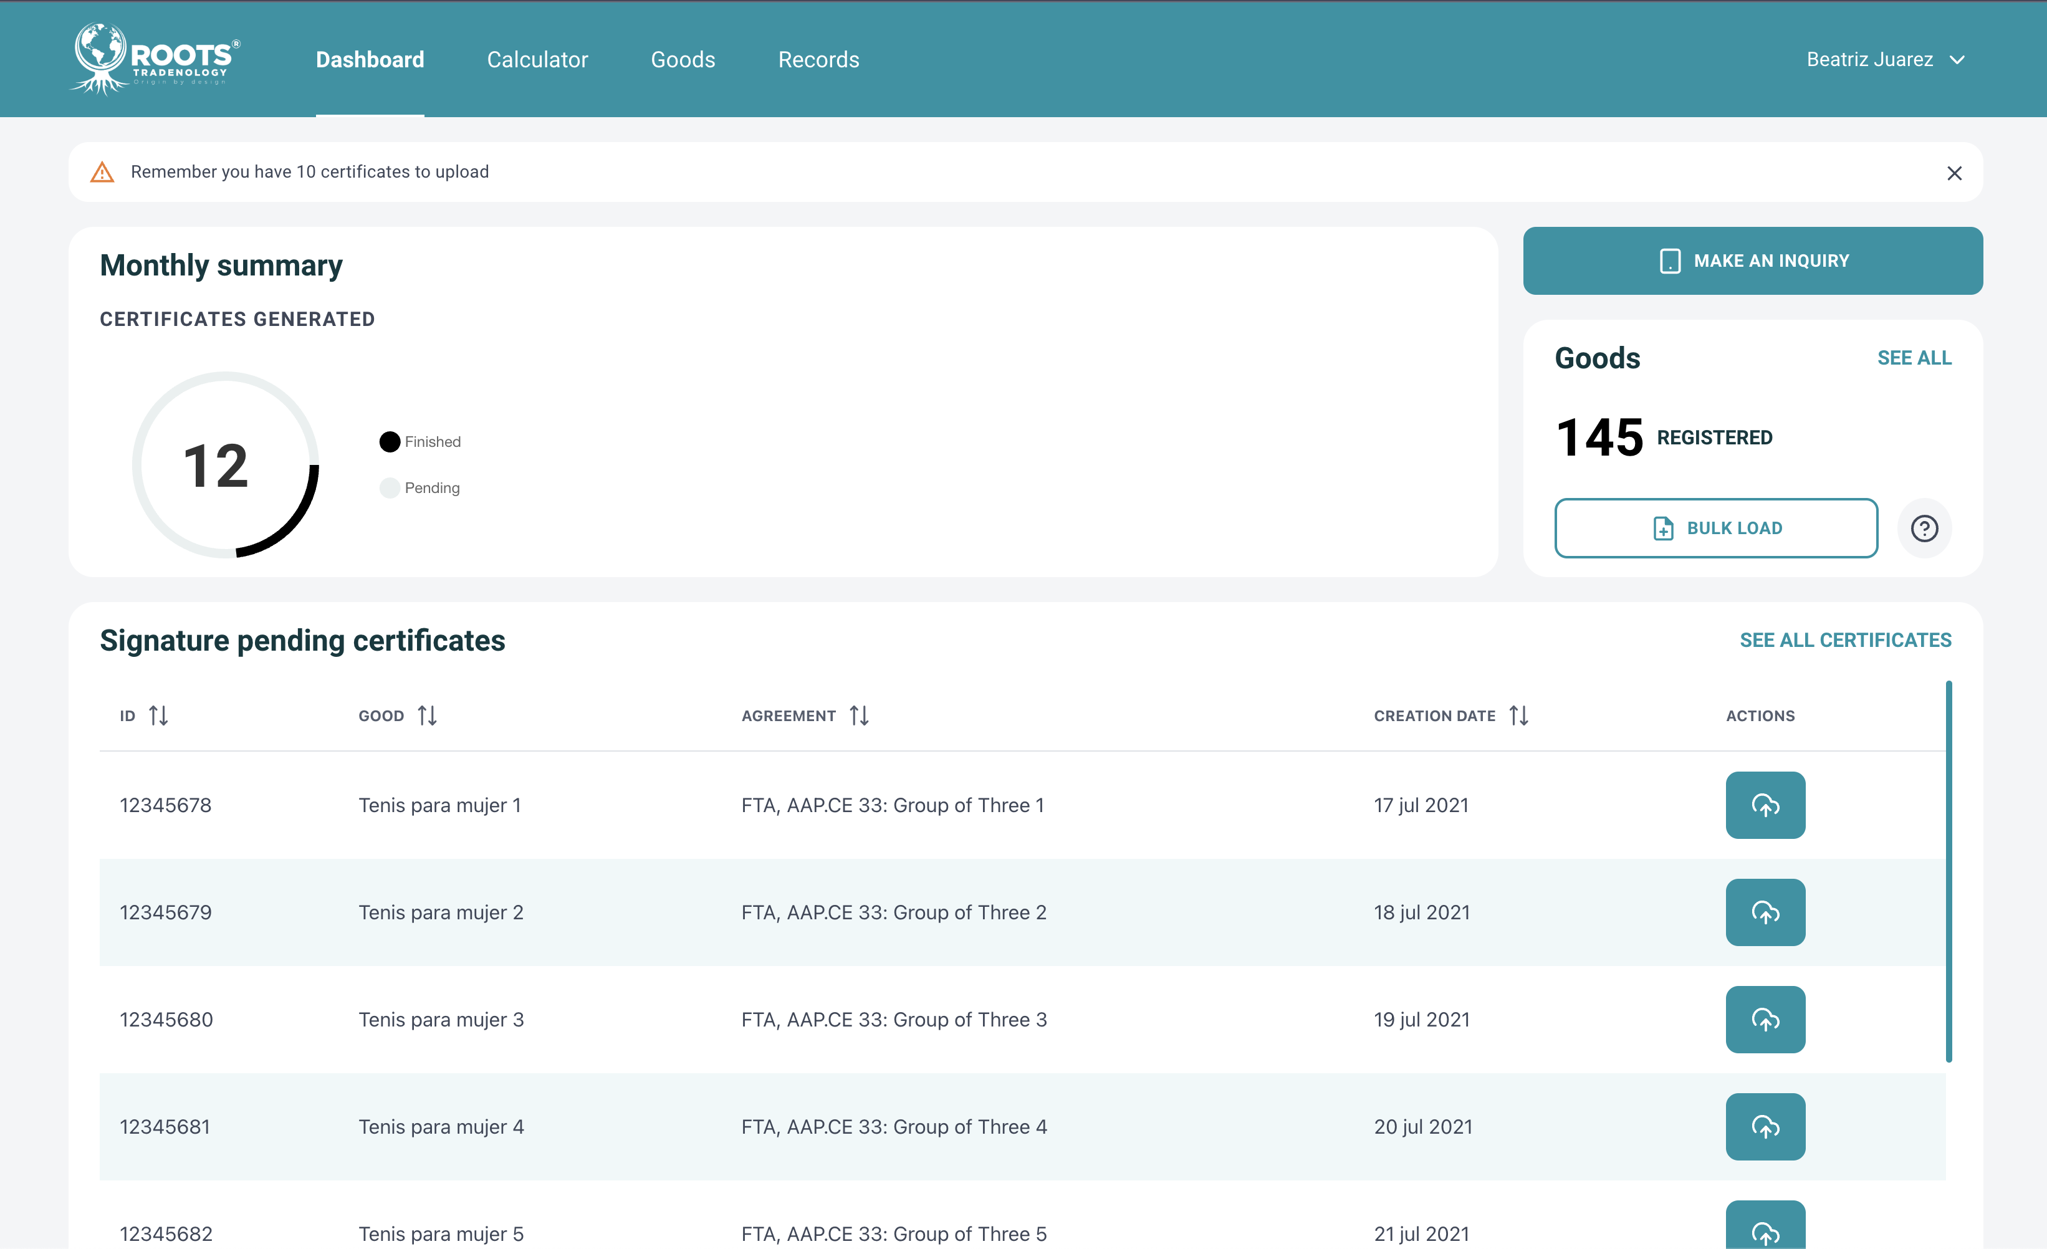Upload certificate dated 20 jul 2021
Viewport: 2047px width, 1249px height.
(1765, 1126)
